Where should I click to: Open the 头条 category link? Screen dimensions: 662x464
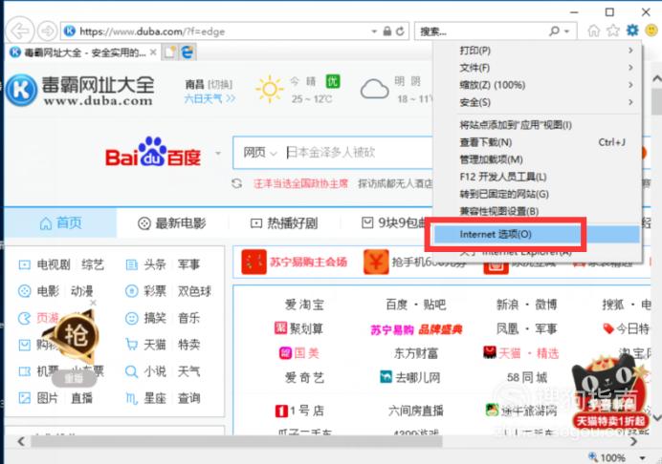pyautogui.click(x=155, y=264)
